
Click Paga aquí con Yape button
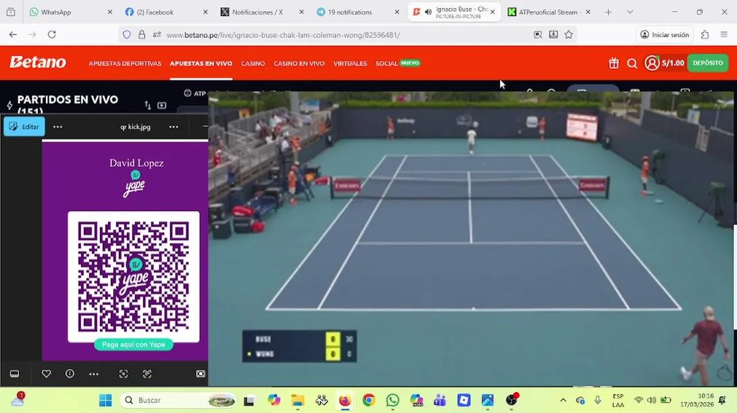134,344
